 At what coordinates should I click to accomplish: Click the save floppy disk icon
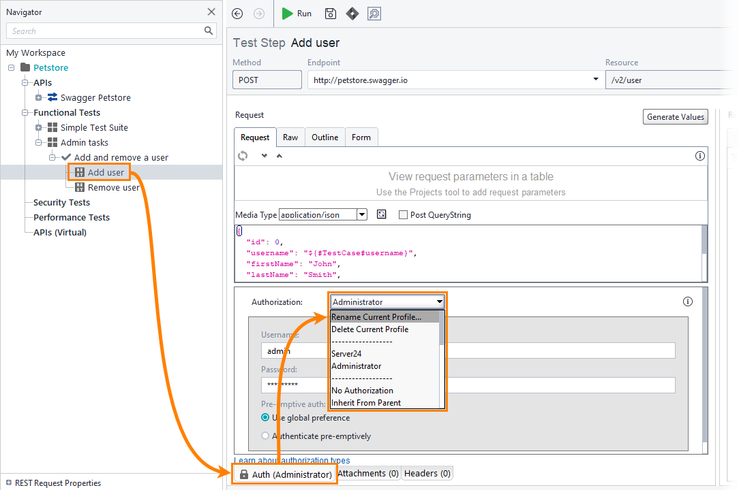[331, 14]
